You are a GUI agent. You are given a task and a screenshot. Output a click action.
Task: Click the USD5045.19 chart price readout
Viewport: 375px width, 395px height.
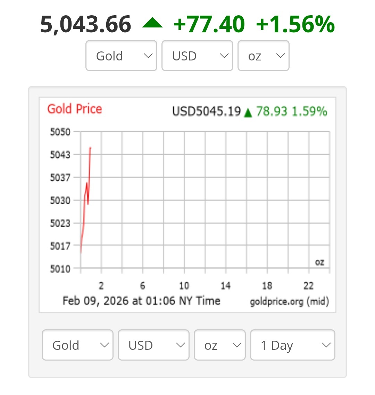206,112
